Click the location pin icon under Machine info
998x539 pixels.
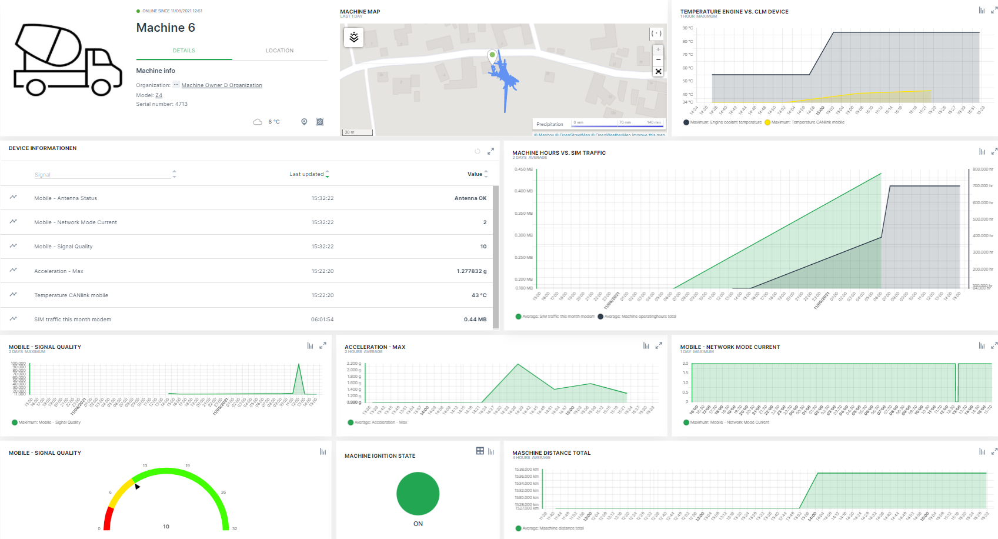pos(304,121)
